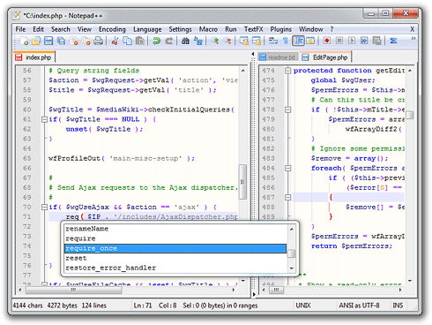Screen dimensions: 432x325
Task: Click the ANSI as UTF-8 encoding status field
Action: (x=359, y=306)
